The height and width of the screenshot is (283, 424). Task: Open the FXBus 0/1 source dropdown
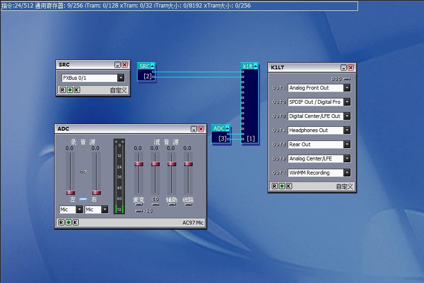click(x=121, y=78)
